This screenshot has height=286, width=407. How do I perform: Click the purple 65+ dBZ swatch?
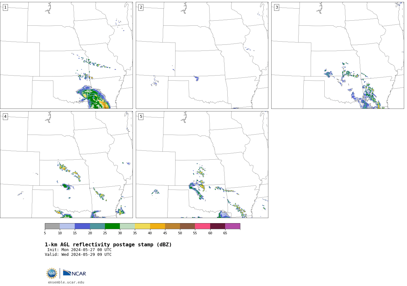[x=232, y=226]
